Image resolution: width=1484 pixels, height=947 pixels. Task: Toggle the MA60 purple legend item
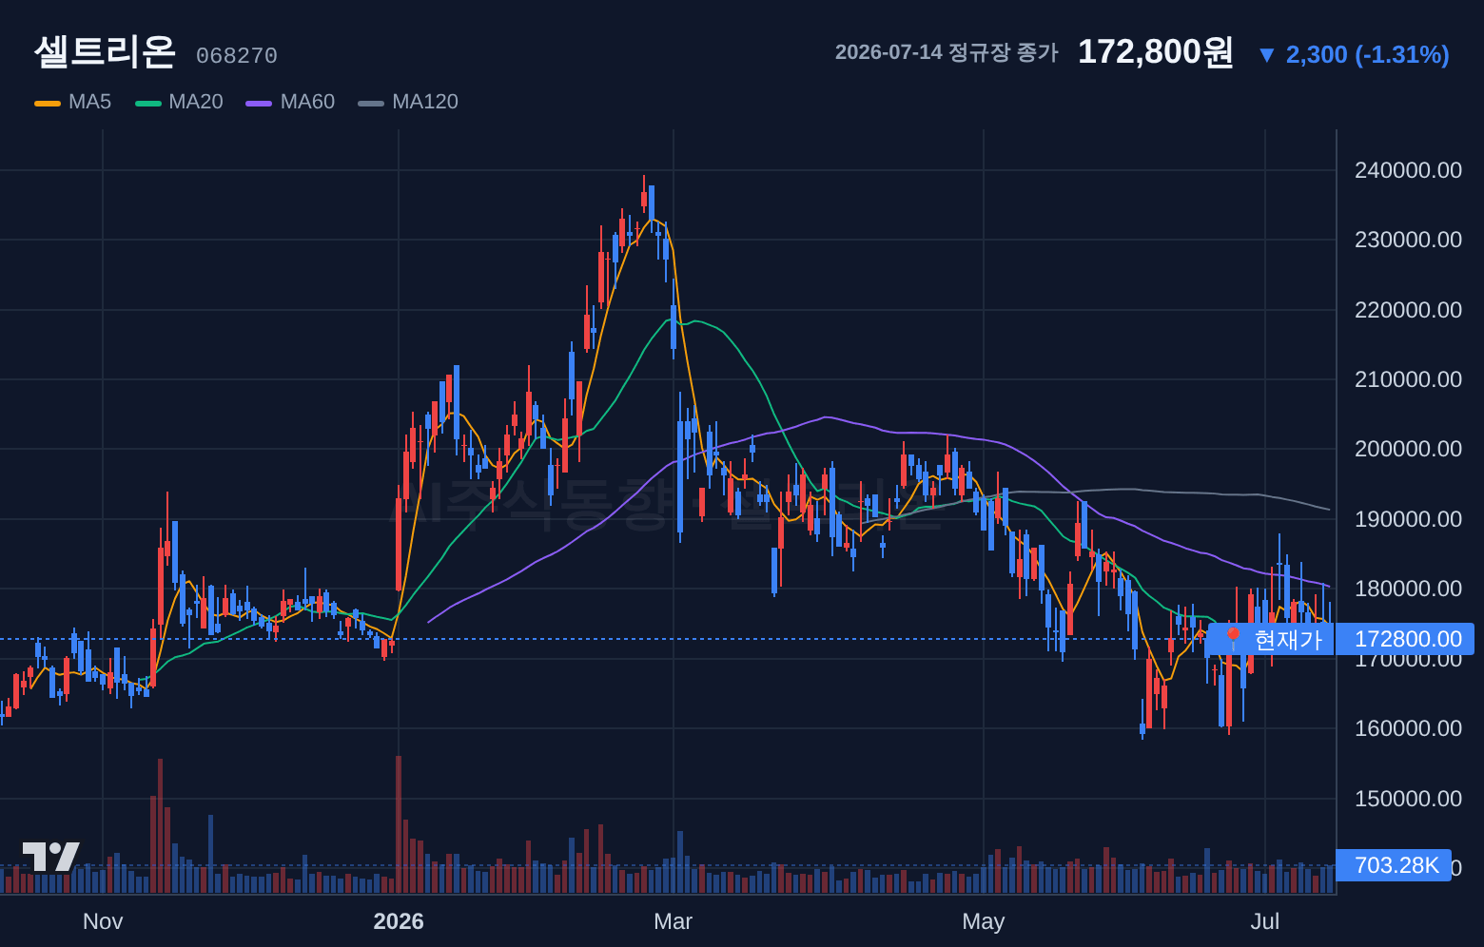(291, 102)
